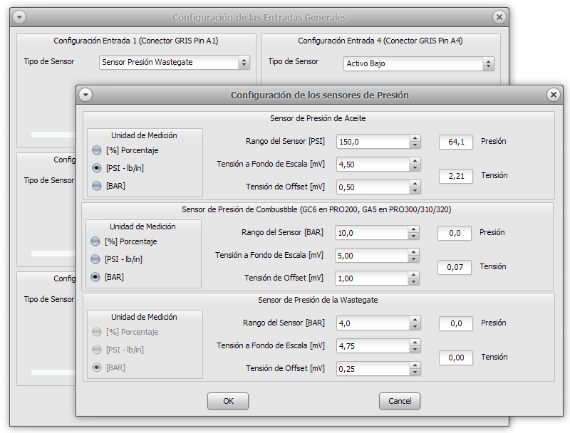Select [%] Porcentaje for the oil pressure sensor
570x433 pixels.
click(x=97, y=150)
